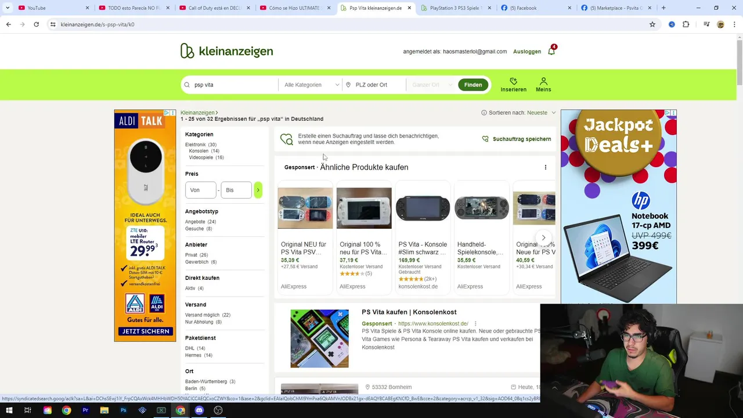Open File Explorer from the taskbar

(104, 410)
